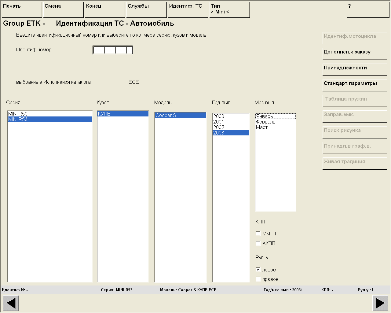Select year 2002 in Год вып list
Screen dimensions: 391x313
pos(231,127)
